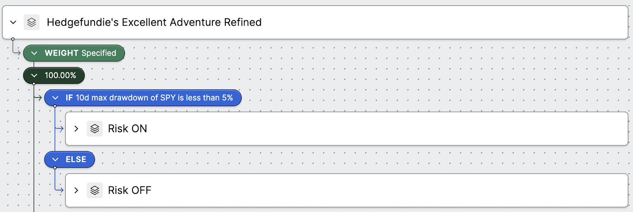Viewport: 633px width, 212px height.
Task: Expand the Risk OFF group
Action: point(76,190)
